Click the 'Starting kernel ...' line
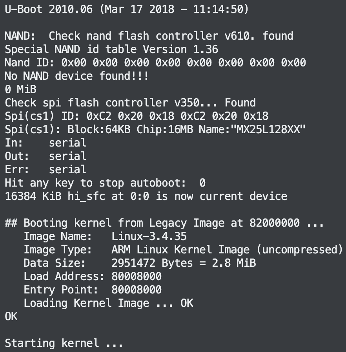Image resolution: width=346 pixels, height=352 pixels. 64,343
